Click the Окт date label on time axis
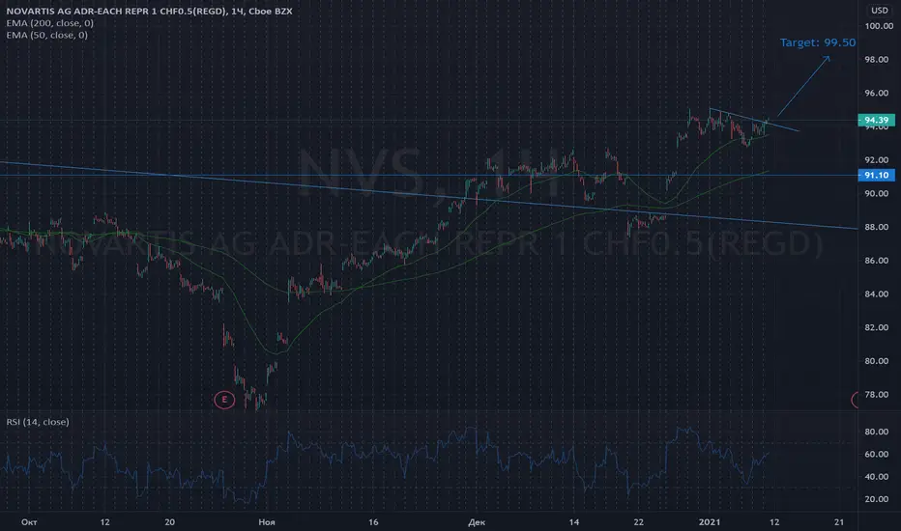This screenshot has height=531, width=901. click(29, 521)
